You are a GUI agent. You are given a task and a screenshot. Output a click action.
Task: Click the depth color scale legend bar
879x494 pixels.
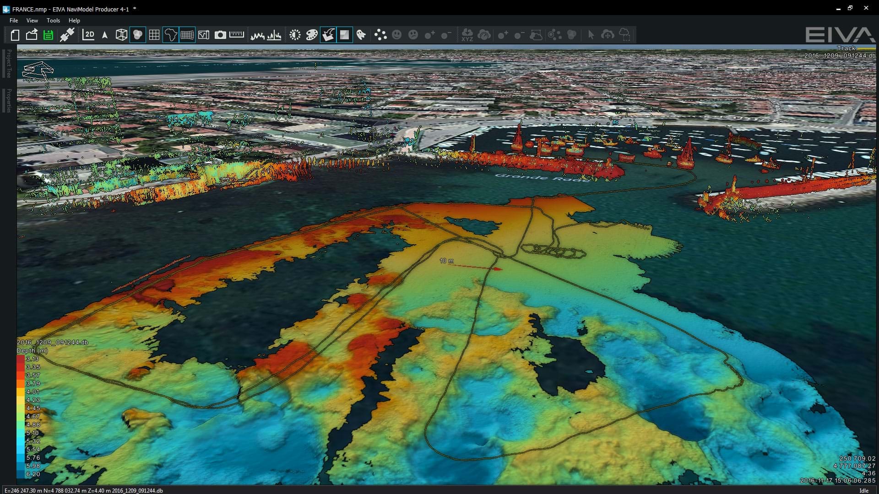click(x=21, y=416)
